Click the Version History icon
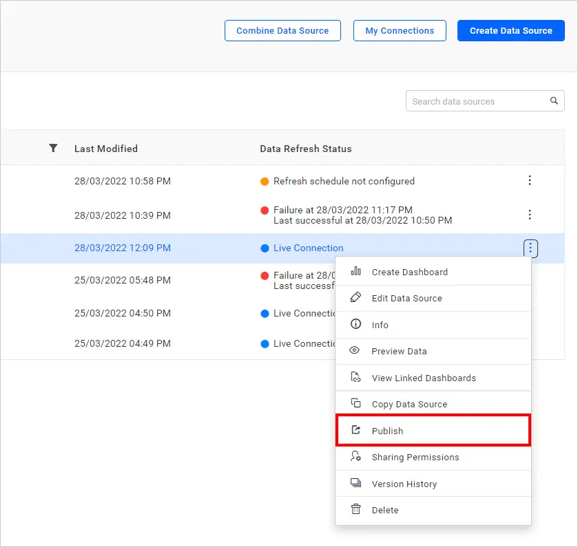Viewport: 578px width, 547px height. tap(355, 482)
